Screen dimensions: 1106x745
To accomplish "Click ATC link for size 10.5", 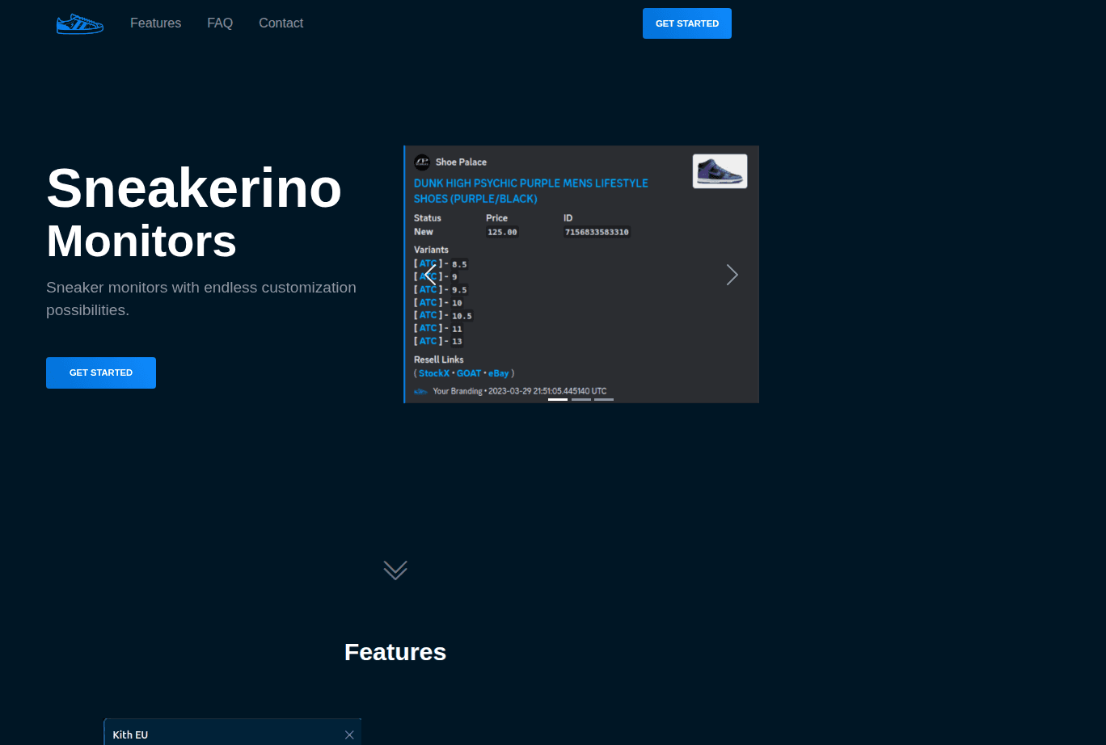I will [428, 315].
